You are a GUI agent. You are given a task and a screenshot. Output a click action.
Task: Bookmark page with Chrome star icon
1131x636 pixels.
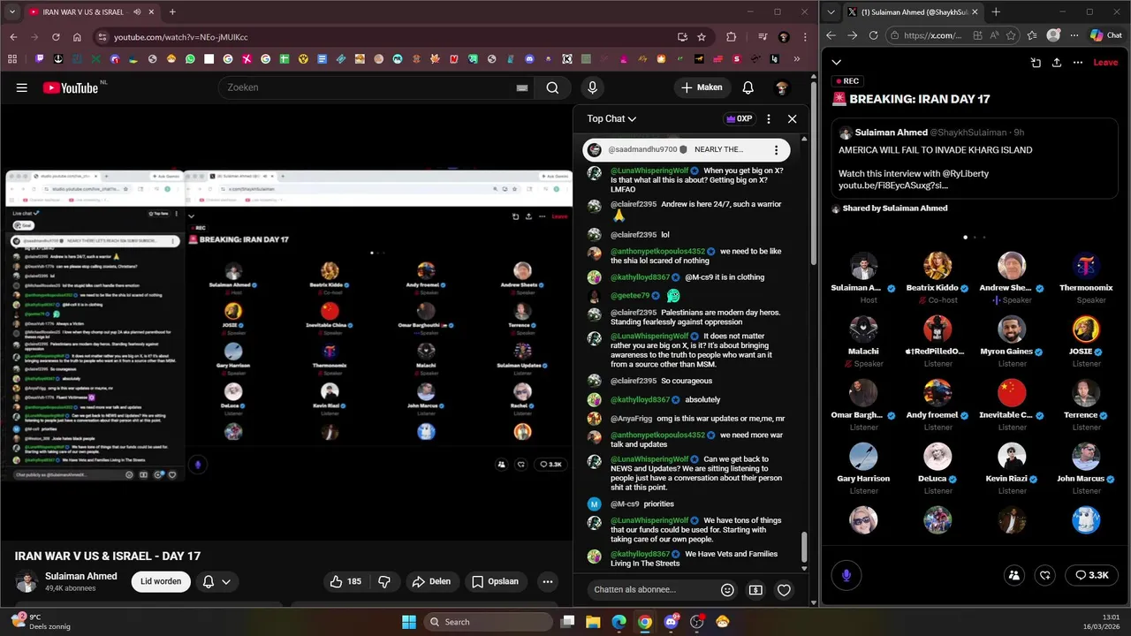[702, 37]
